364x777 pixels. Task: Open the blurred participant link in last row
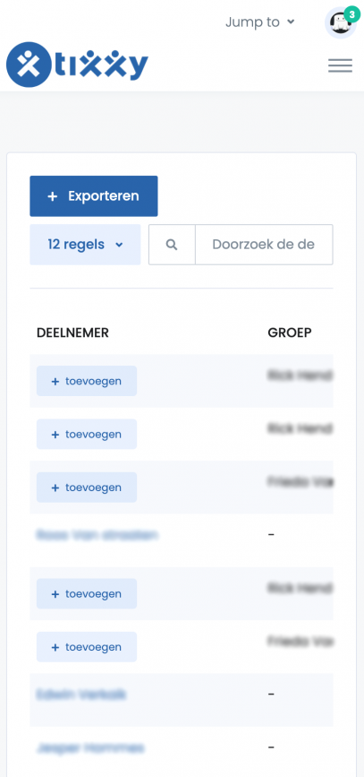click(x=90, y=747)
